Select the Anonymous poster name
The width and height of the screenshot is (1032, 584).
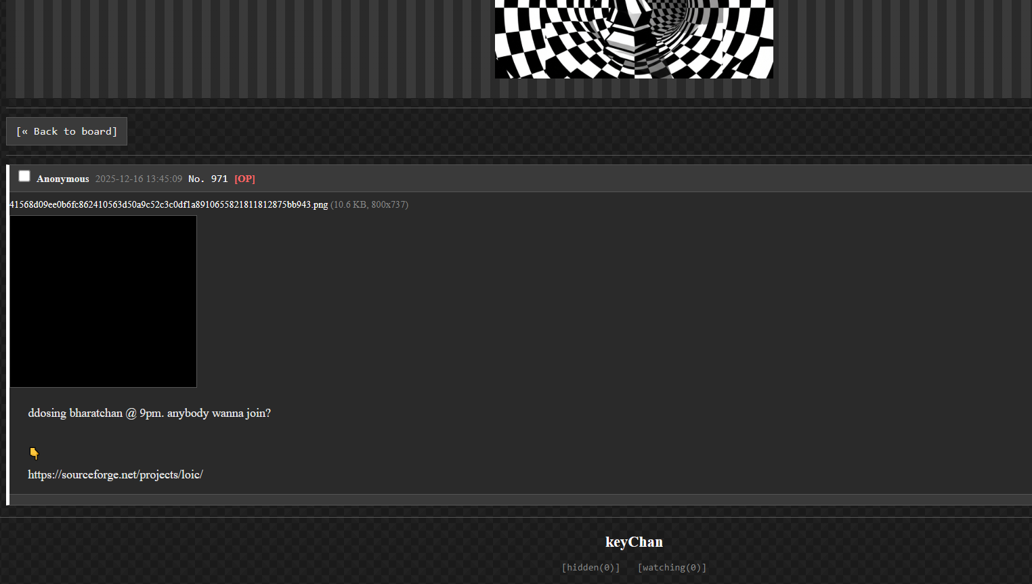point(63,179)
